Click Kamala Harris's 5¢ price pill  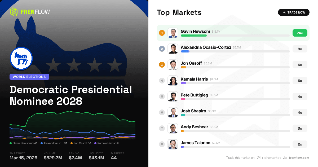coord(300,81)
